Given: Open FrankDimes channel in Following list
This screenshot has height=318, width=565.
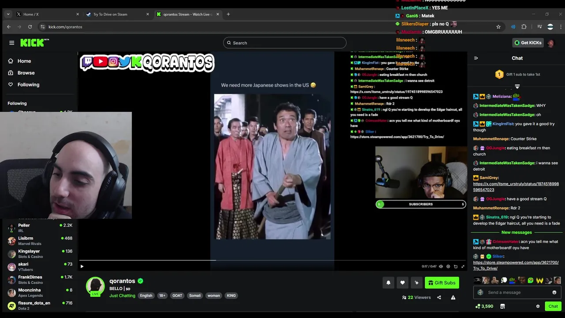Looking at the screenshot, I should click(40, 280).
